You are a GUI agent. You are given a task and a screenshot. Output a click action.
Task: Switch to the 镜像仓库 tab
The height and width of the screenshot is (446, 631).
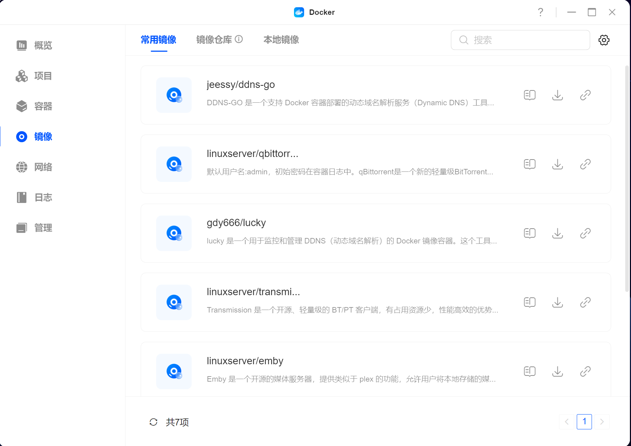coord(214,40)
